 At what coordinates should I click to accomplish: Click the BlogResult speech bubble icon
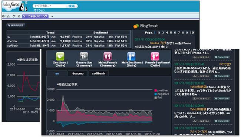pos(136,26)
